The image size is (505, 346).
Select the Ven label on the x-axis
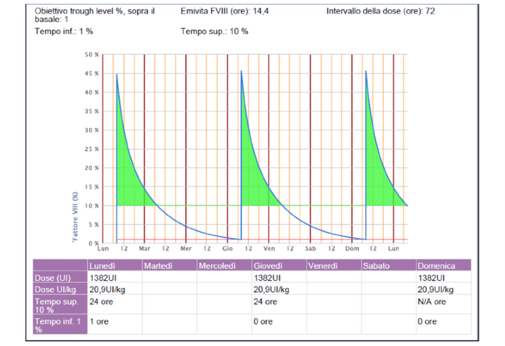click(x=269, y=248)
